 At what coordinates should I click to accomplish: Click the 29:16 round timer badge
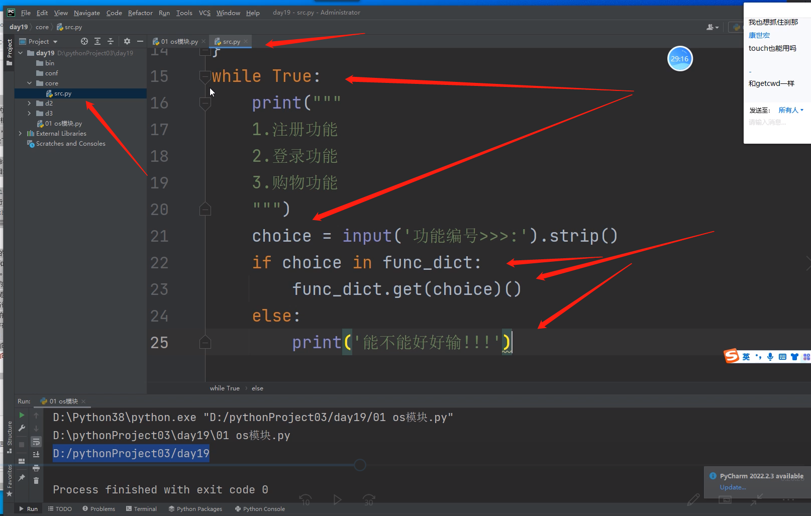tap(680, 59)
